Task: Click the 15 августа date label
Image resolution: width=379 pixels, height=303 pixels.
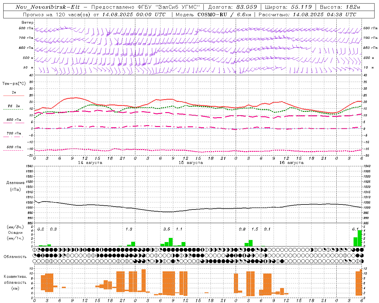Action: click(x=191, y=163)
